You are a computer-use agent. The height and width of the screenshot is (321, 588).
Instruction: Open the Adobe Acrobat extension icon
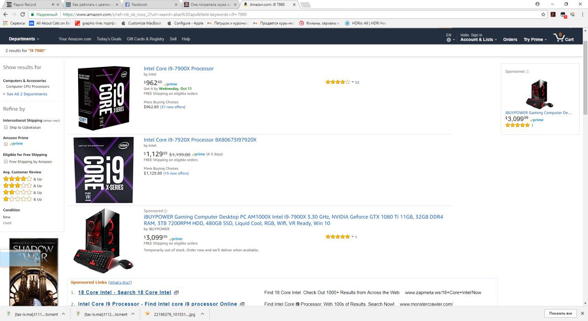click(x=554, y=14)
